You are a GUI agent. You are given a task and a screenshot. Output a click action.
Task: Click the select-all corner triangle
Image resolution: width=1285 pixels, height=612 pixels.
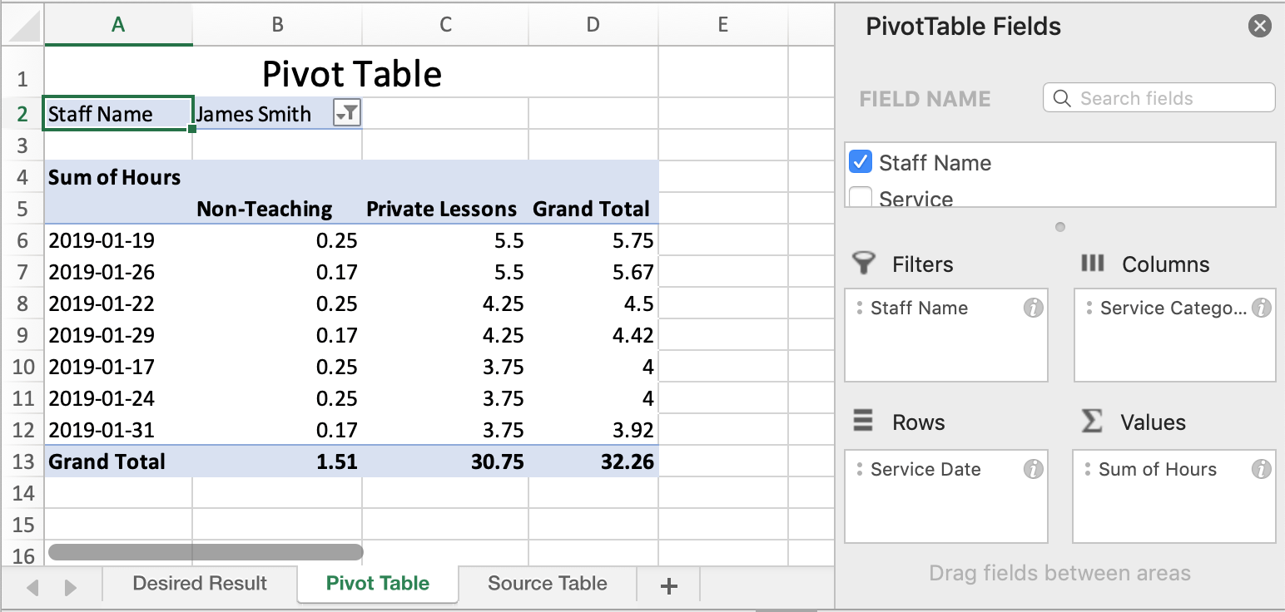22,27
